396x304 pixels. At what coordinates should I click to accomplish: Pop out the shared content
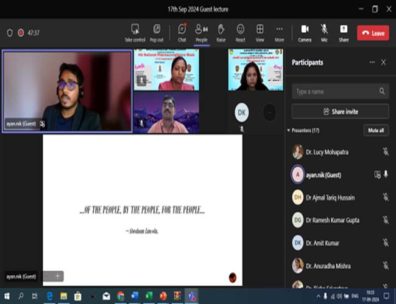click(x=157, y=33)
